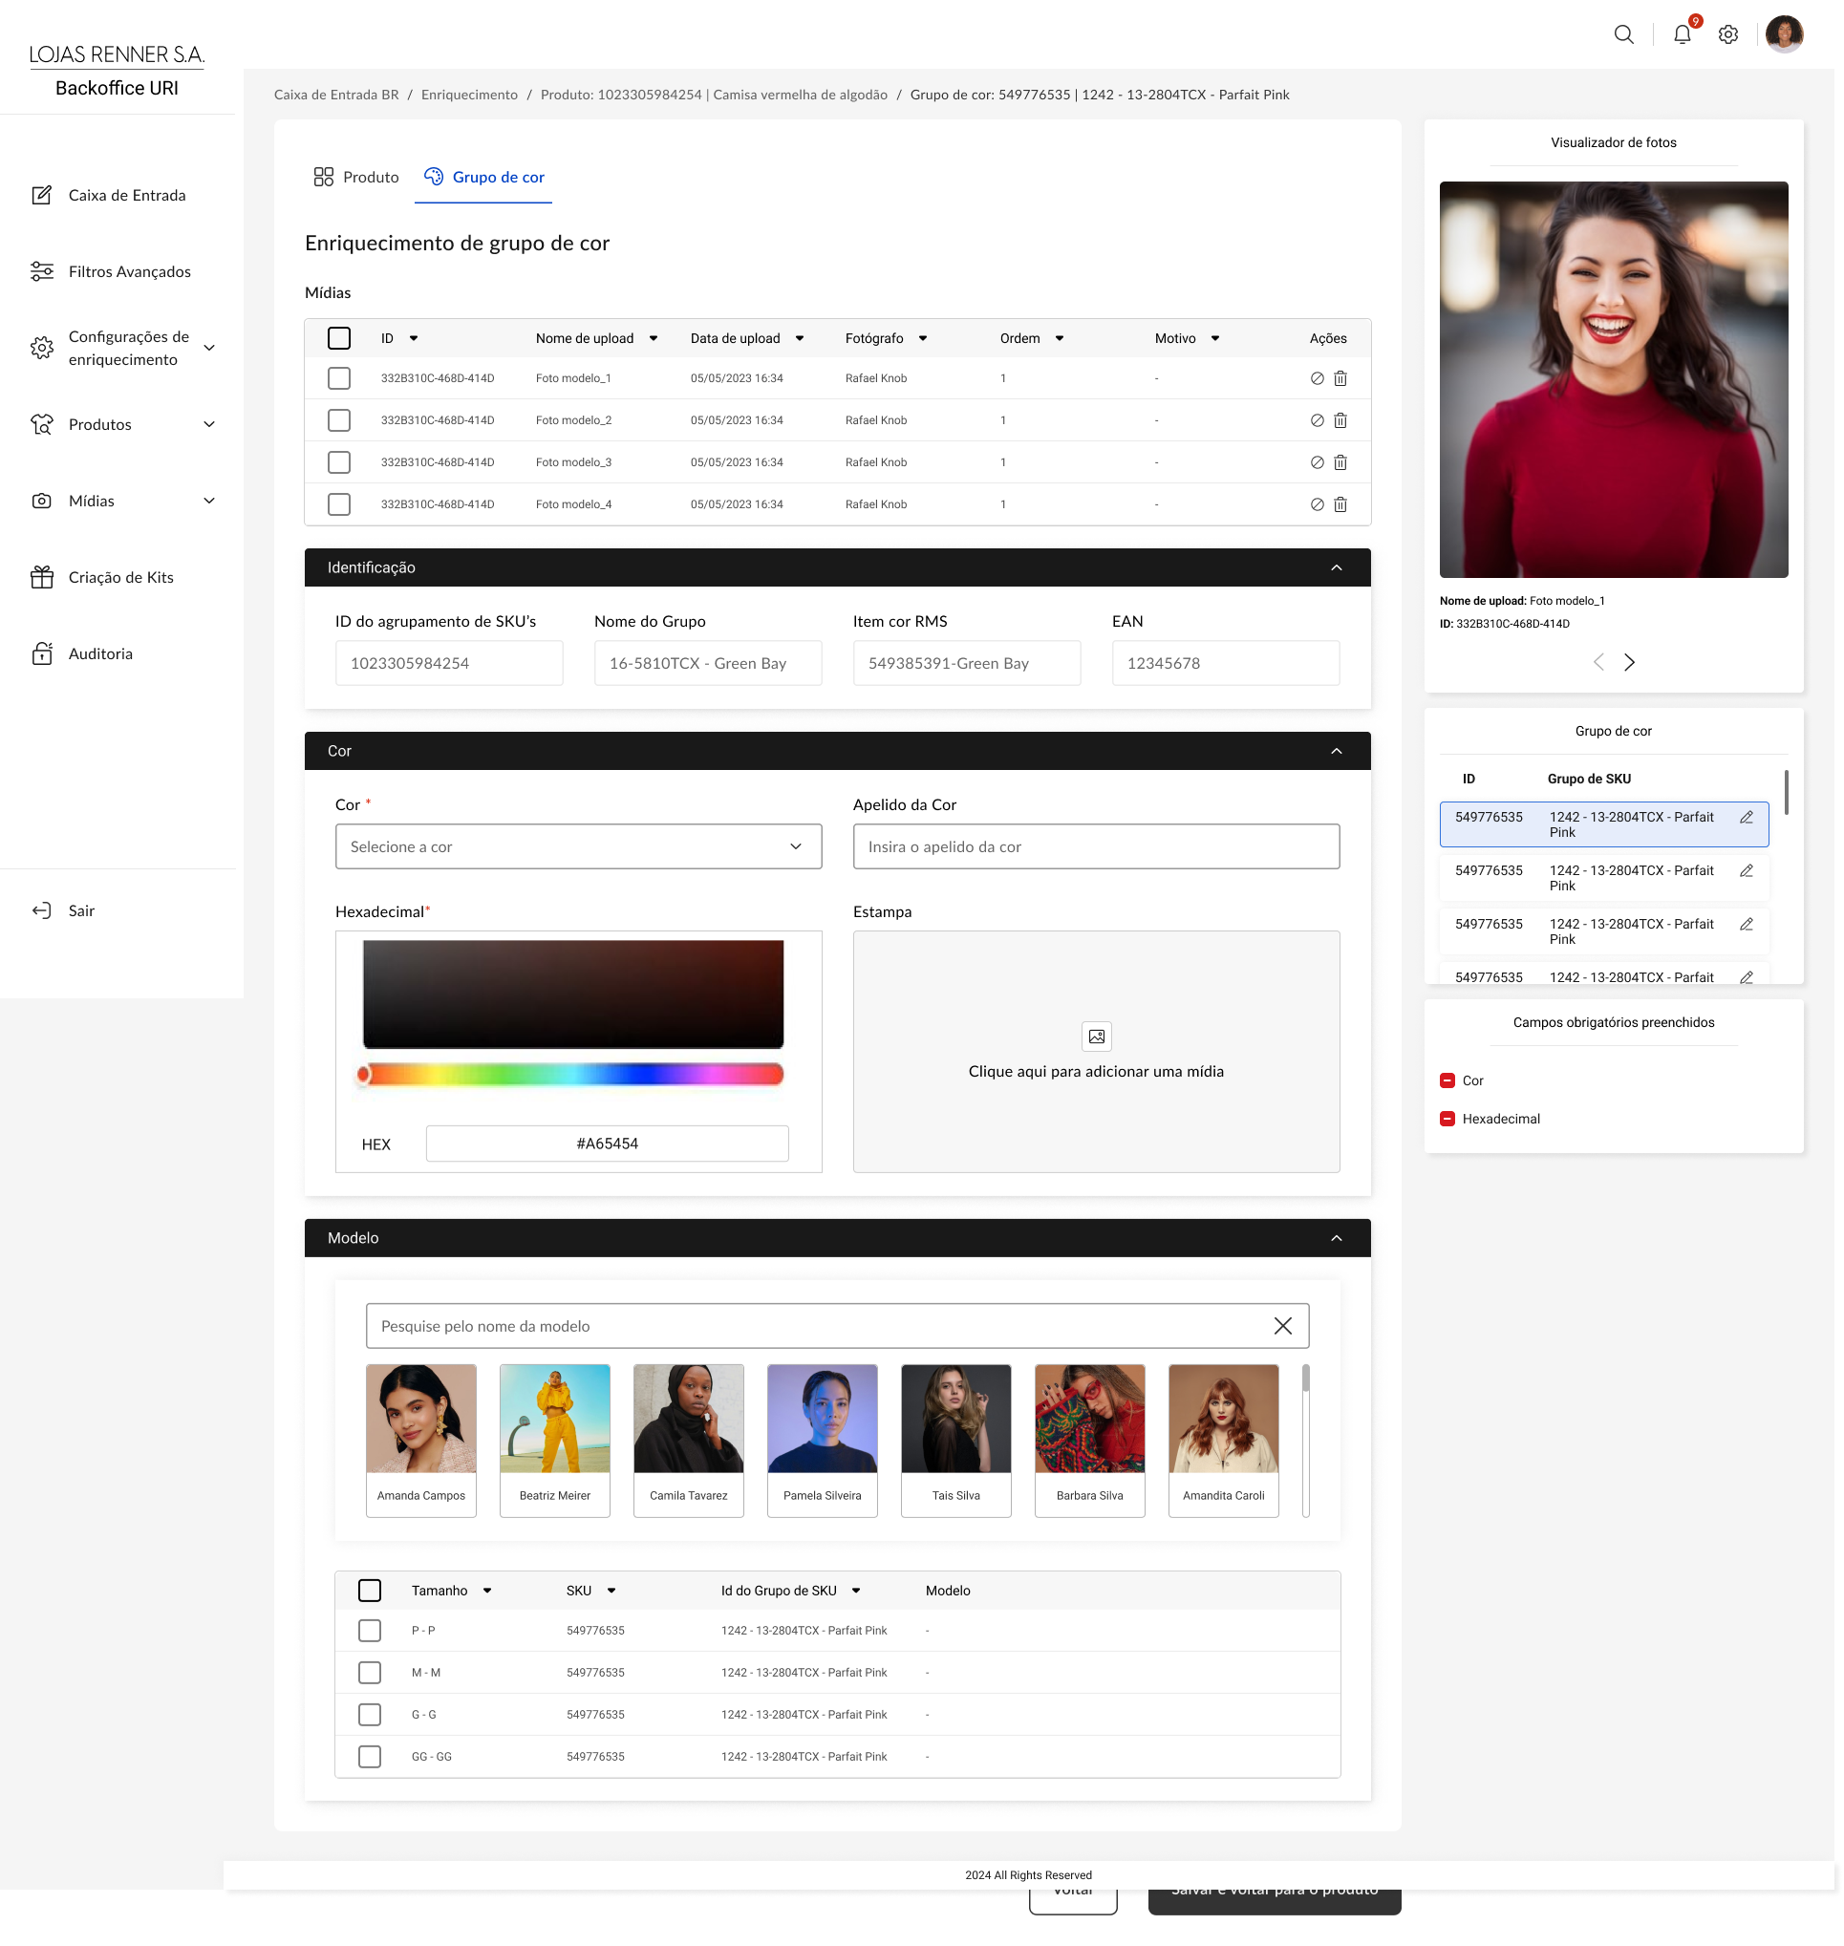
Task: Collapse the Identificação section
Action: [1336, 568]
